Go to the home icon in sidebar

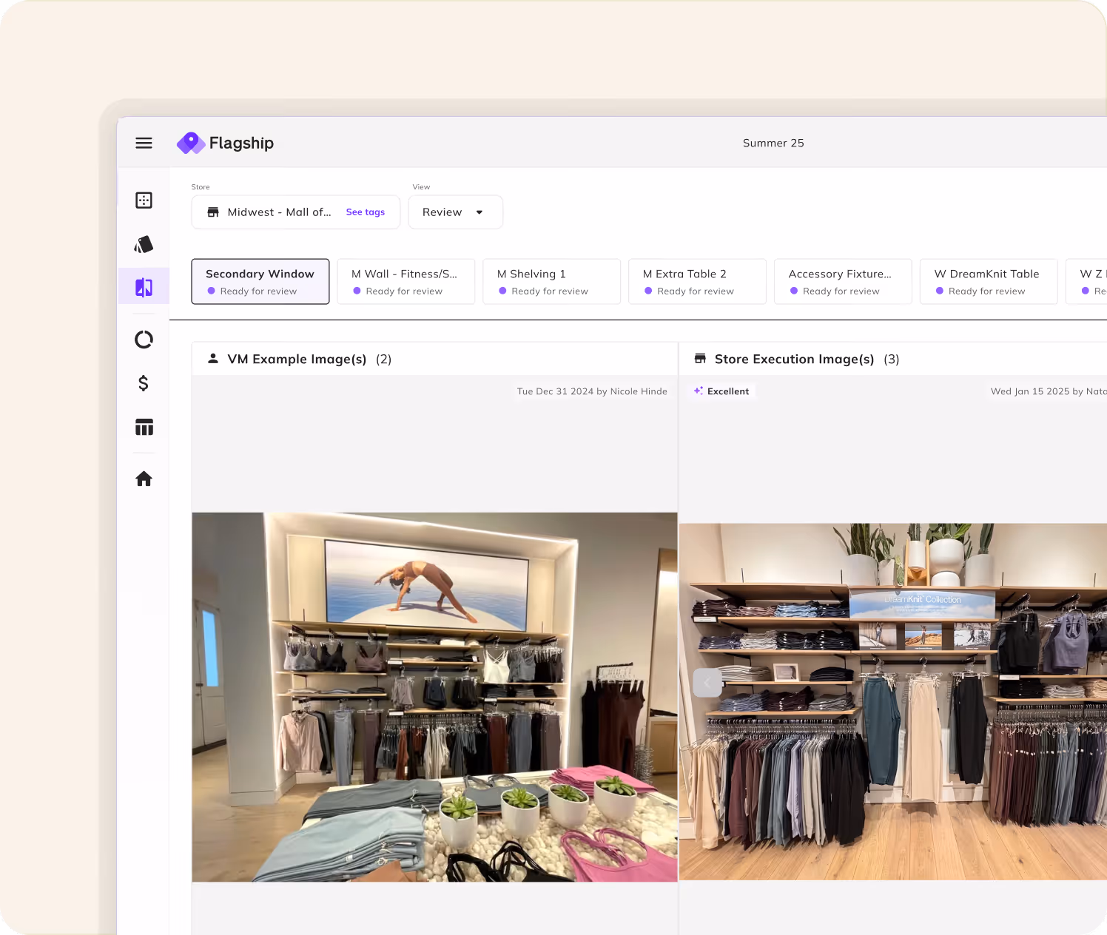point(144,479)
